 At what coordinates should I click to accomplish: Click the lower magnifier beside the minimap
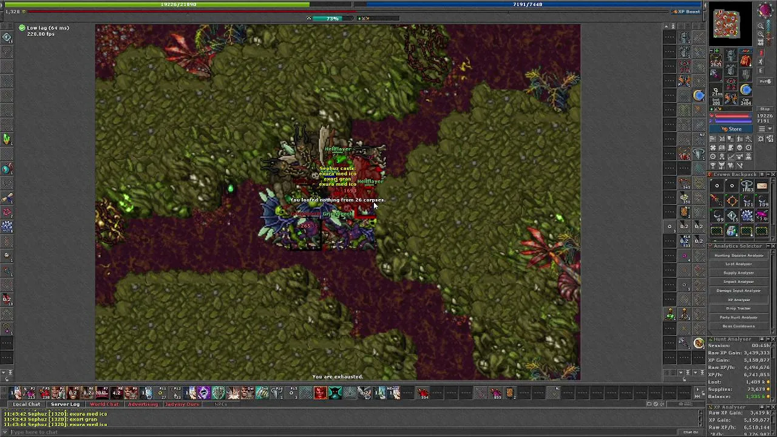pos(761,35)
